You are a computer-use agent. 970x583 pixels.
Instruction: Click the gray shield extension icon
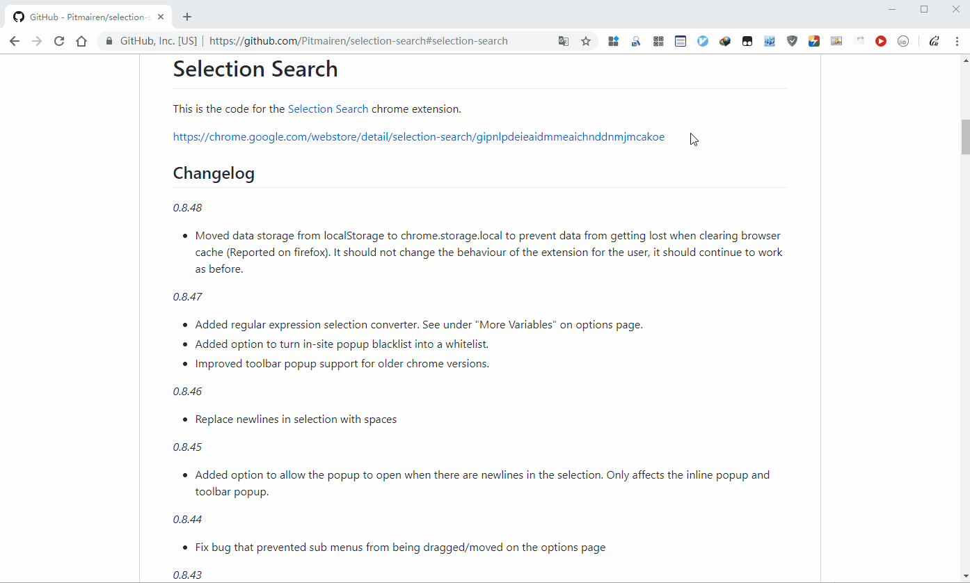[792, 41]
